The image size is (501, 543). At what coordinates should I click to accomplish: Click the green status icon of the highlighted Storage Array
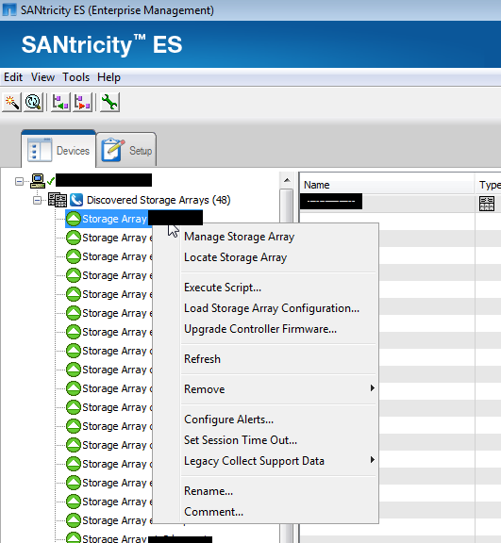74,219
